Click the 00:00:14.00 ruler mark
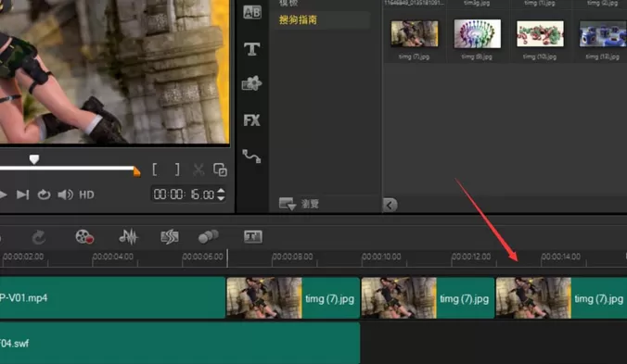The image size is (627, 364). click(560, 257)
